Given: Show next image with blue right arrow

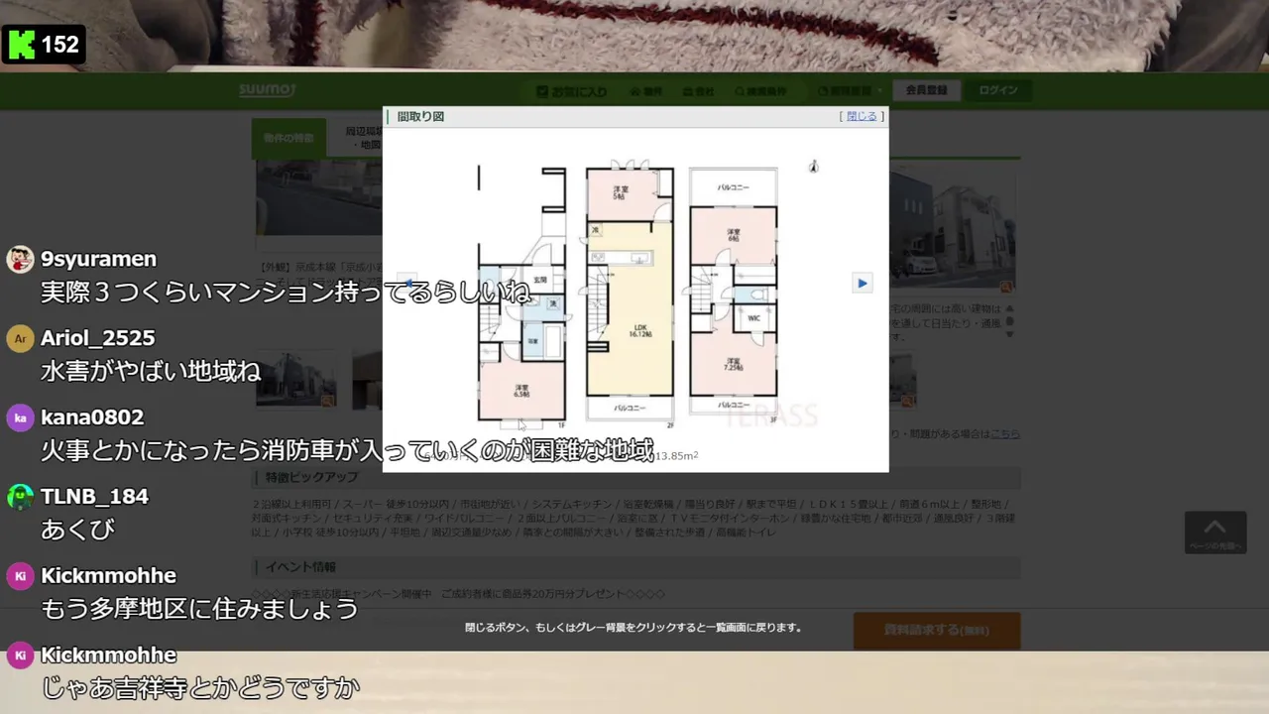Looking at the screenshot, I should [x=863, y=284].
